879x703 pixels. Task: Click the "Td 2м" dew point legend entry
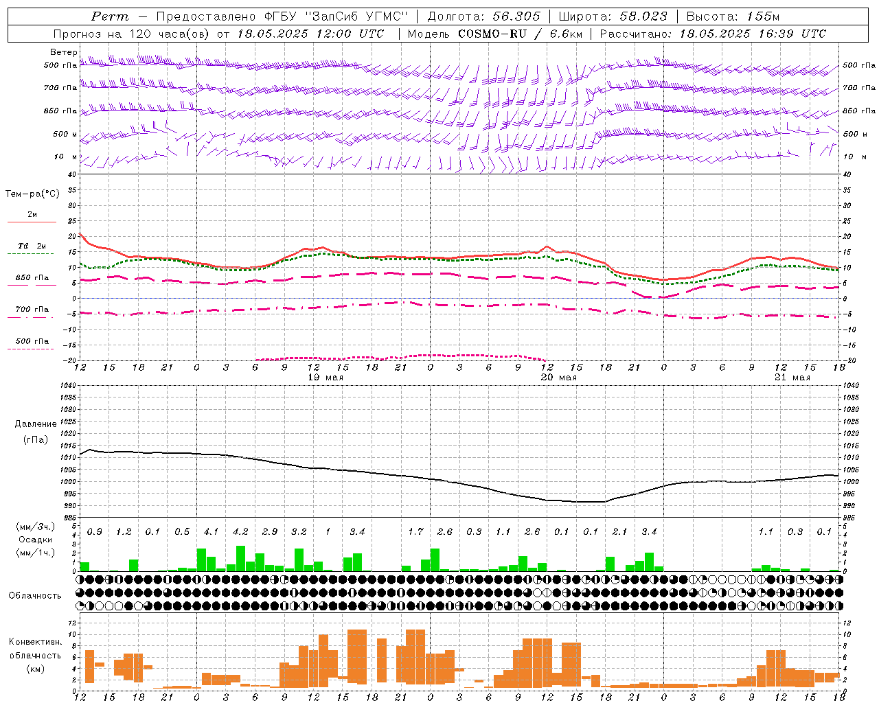click(x=32, y=246)
